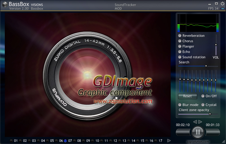The image size is (226, 144).
Task: Click the right green VU level meter
Action: click(x=218, y=23)
